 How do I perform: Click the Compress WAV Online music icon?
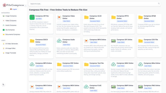point(113,64)
